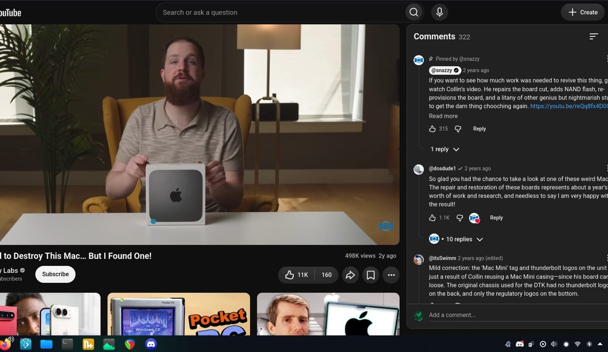Screen dimensions: 608x352
Task: Expand the 10 replies thread
Action: (x=456, y=239)
